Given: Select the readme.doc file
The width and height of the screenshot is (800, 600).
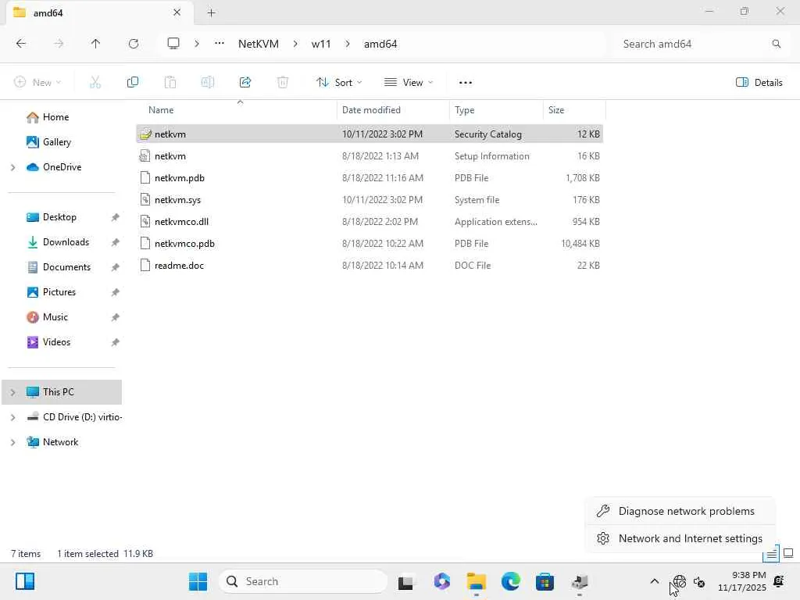Looking at the screenshot, I should (x=370, y=266).
